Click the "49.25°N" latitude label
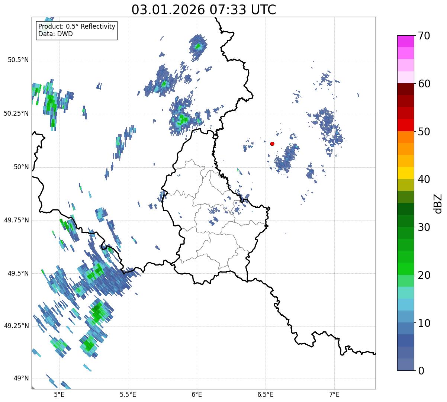 pos(16,326)
